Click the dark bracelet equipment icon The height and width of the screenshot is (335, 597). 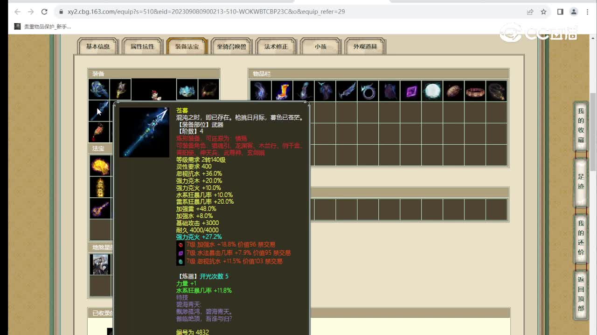(208, 89)
